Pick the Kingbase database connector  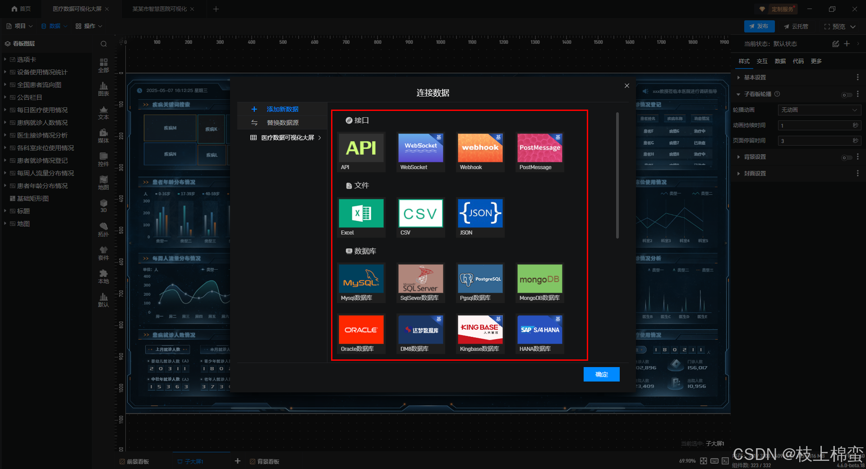coord(480,334)
